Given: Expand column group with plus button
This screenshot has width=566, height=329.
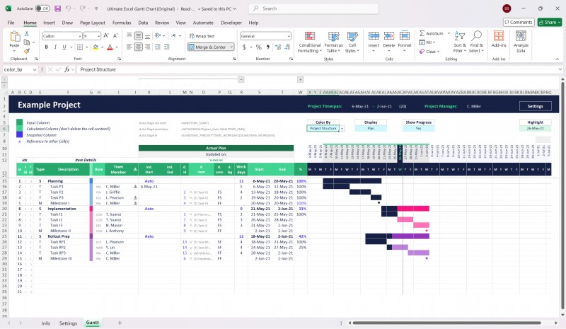Looking at the screenshot, I should click(300, 79).
